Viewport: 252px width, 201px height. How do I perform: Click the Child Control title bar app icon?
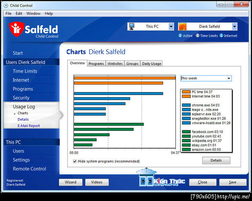(x=6, y=5)
